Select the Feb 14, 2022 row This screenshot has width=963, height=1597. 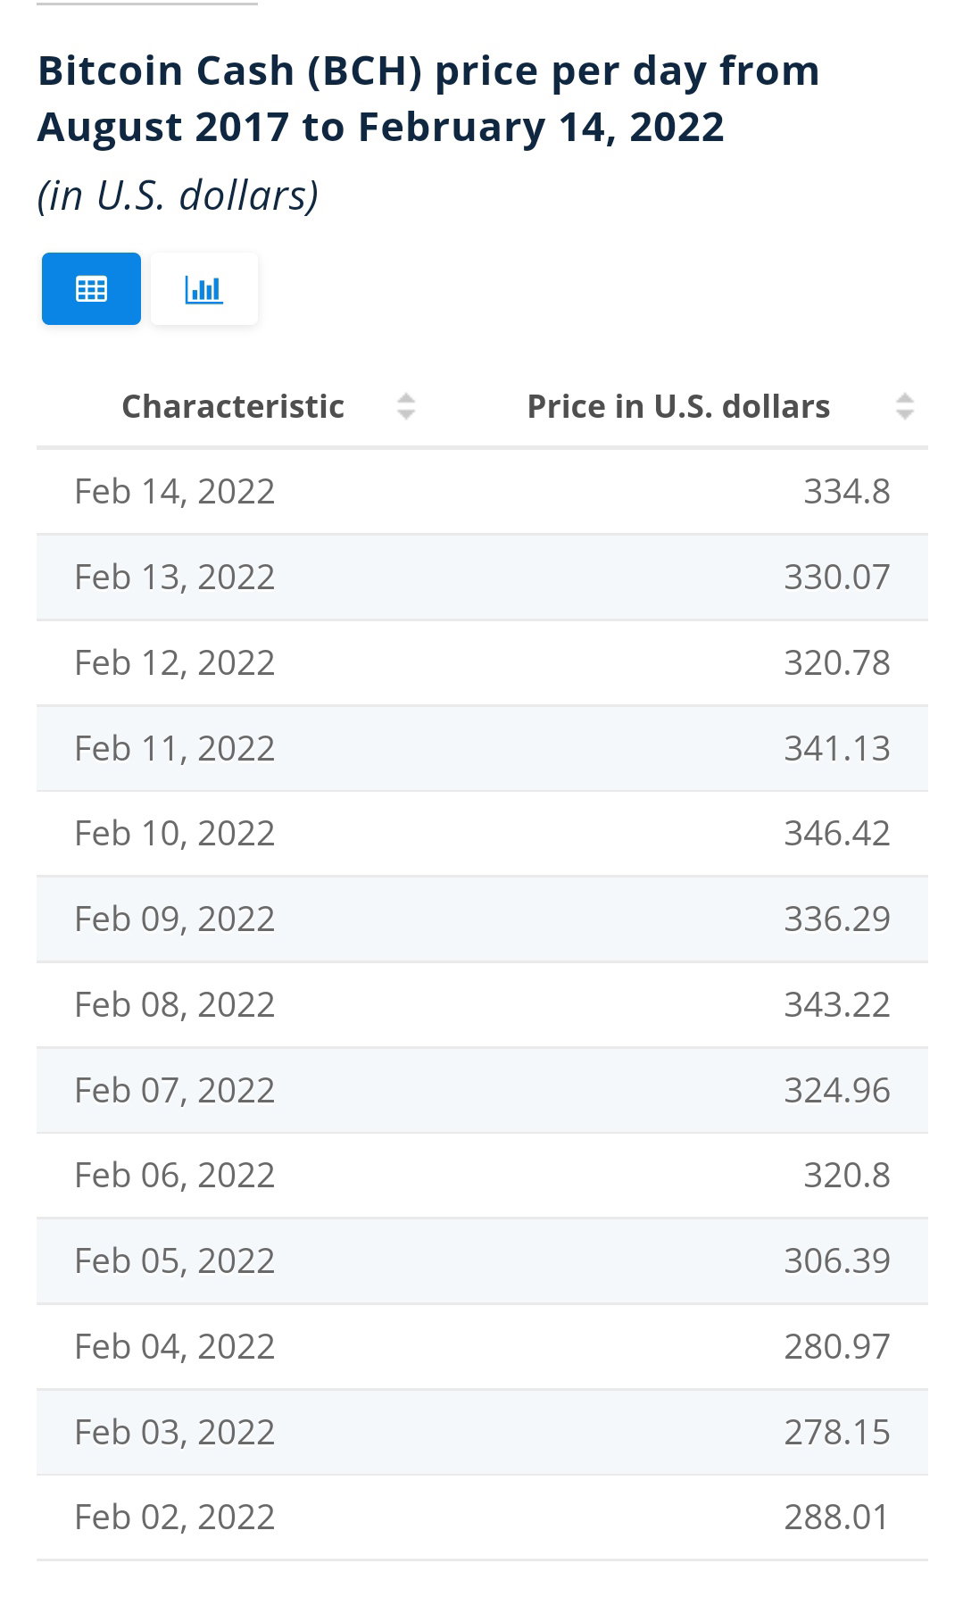pos(482,492)
